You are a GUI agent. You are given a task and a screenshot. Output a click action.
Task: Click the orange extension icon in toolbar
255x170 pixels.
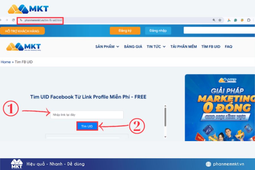click(x=242, y=20)
